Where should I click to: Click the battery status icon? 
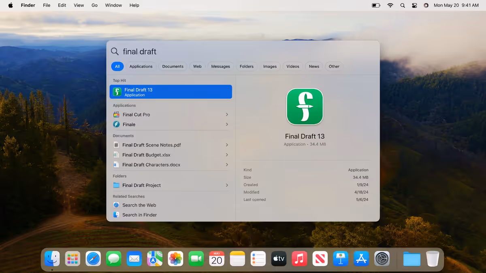point(376,5)
